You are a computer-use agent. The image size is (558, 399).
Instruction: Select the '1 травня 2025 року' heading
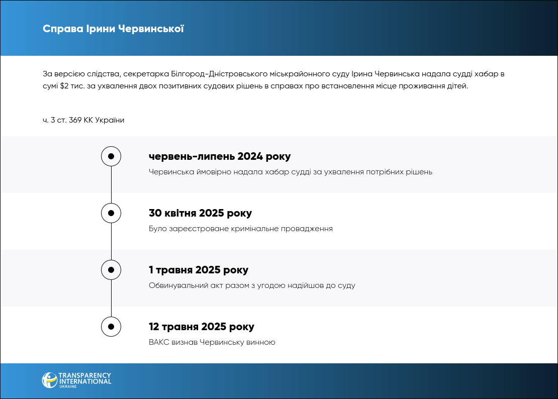pyautogui.click(x=199, y=270)
